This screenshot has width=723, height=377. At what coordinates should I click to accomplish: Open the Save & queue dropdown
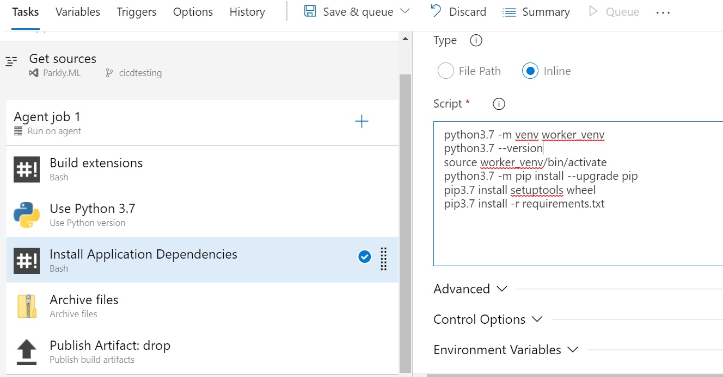pyautogui.click(x=405, y=12)
